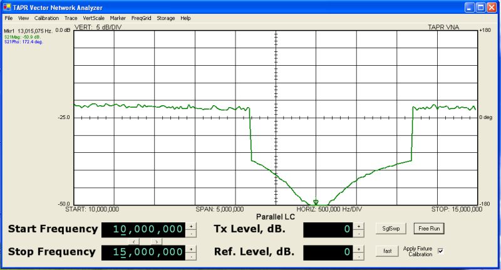Open the Marker menu

coord(118,18)
